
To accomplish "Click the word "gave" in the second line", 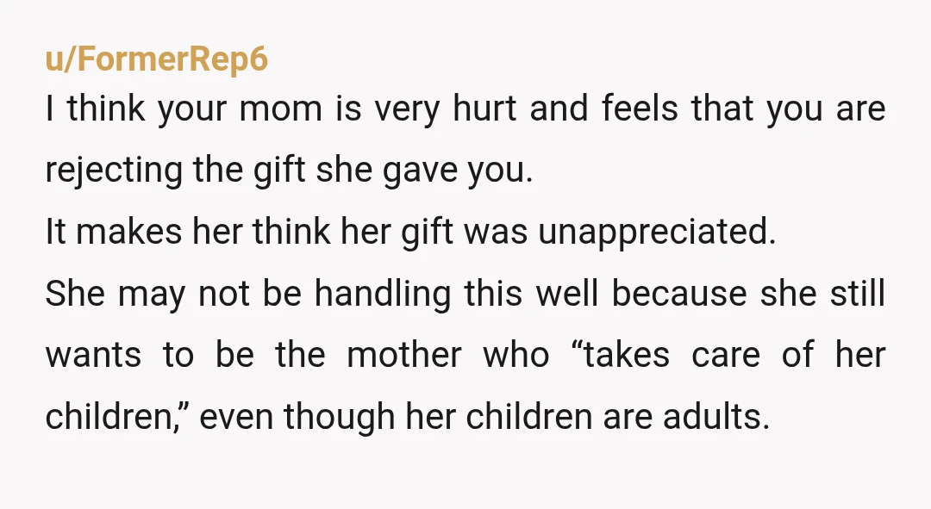I will pyautogui.click(x=419, y=172).
